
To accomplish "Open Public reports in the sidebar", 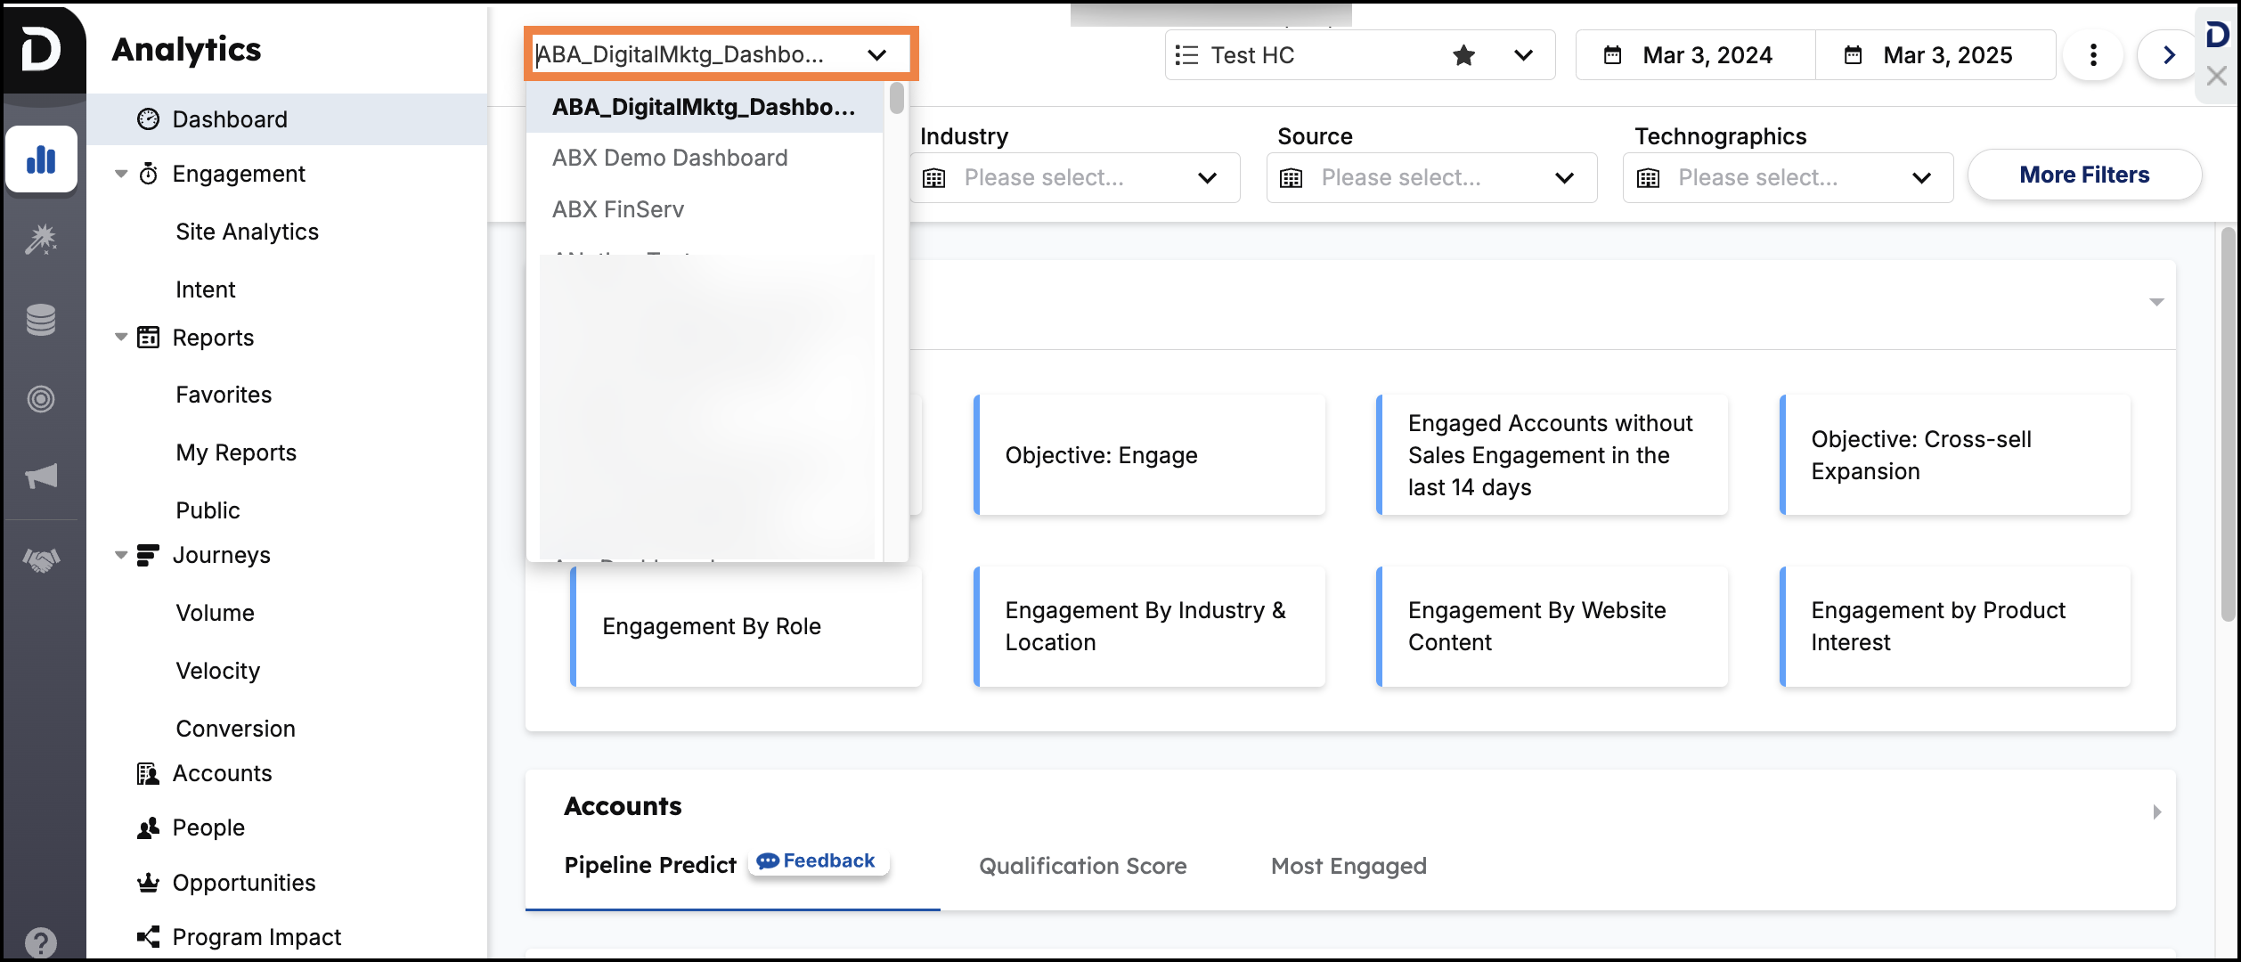I will 208,510.
